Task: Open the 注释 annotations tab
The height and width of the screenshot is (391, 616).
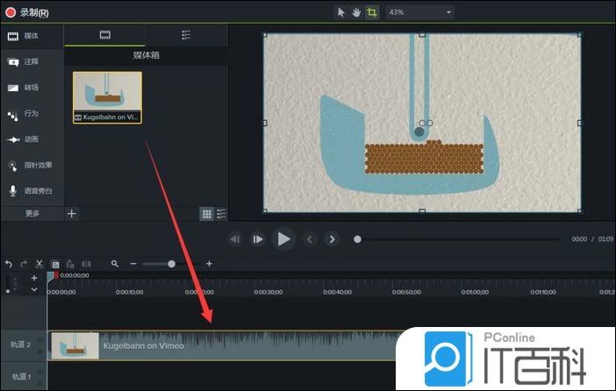Action: tap(32, 62)
